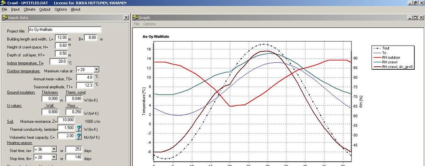Edit ground insulation thickness field
Image resolution: width=425 pixels, height=166 pixels.
click(x=50, y=99)
